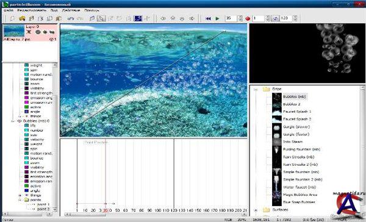The height and width of the screenshot is (222, 366).
Task: Click the Open file folder icon
Action: click(x=22, y=18)
